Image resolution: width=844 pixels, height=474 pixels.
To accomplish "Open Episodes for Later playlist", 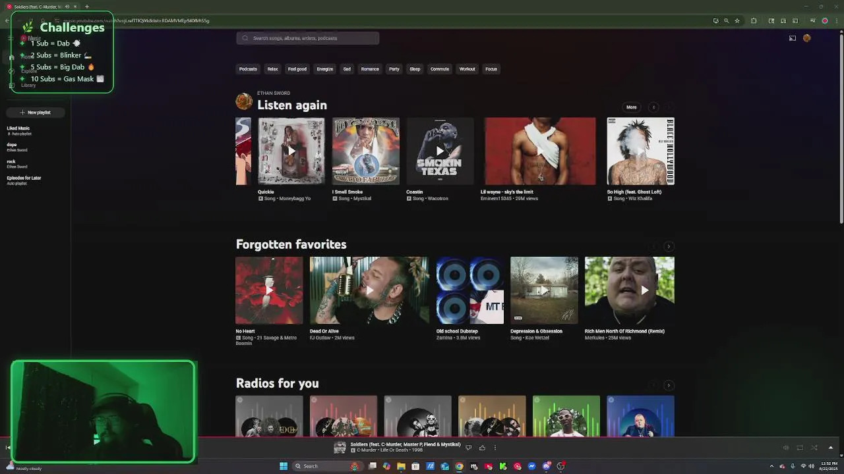I will [x=24, y=180].
